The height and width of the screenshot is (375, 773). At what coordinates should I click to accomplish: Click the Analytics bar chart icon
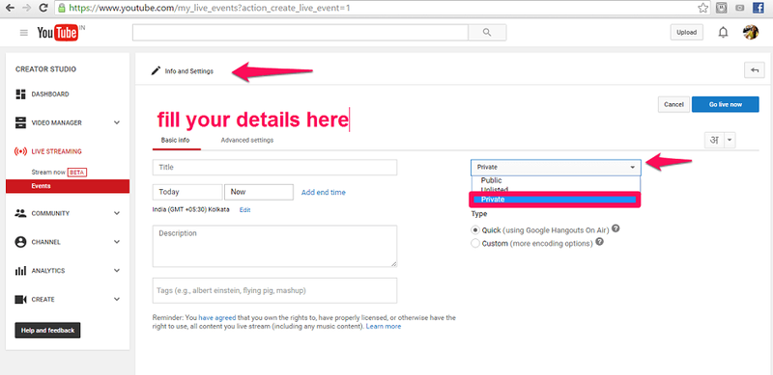click(20, 271)
